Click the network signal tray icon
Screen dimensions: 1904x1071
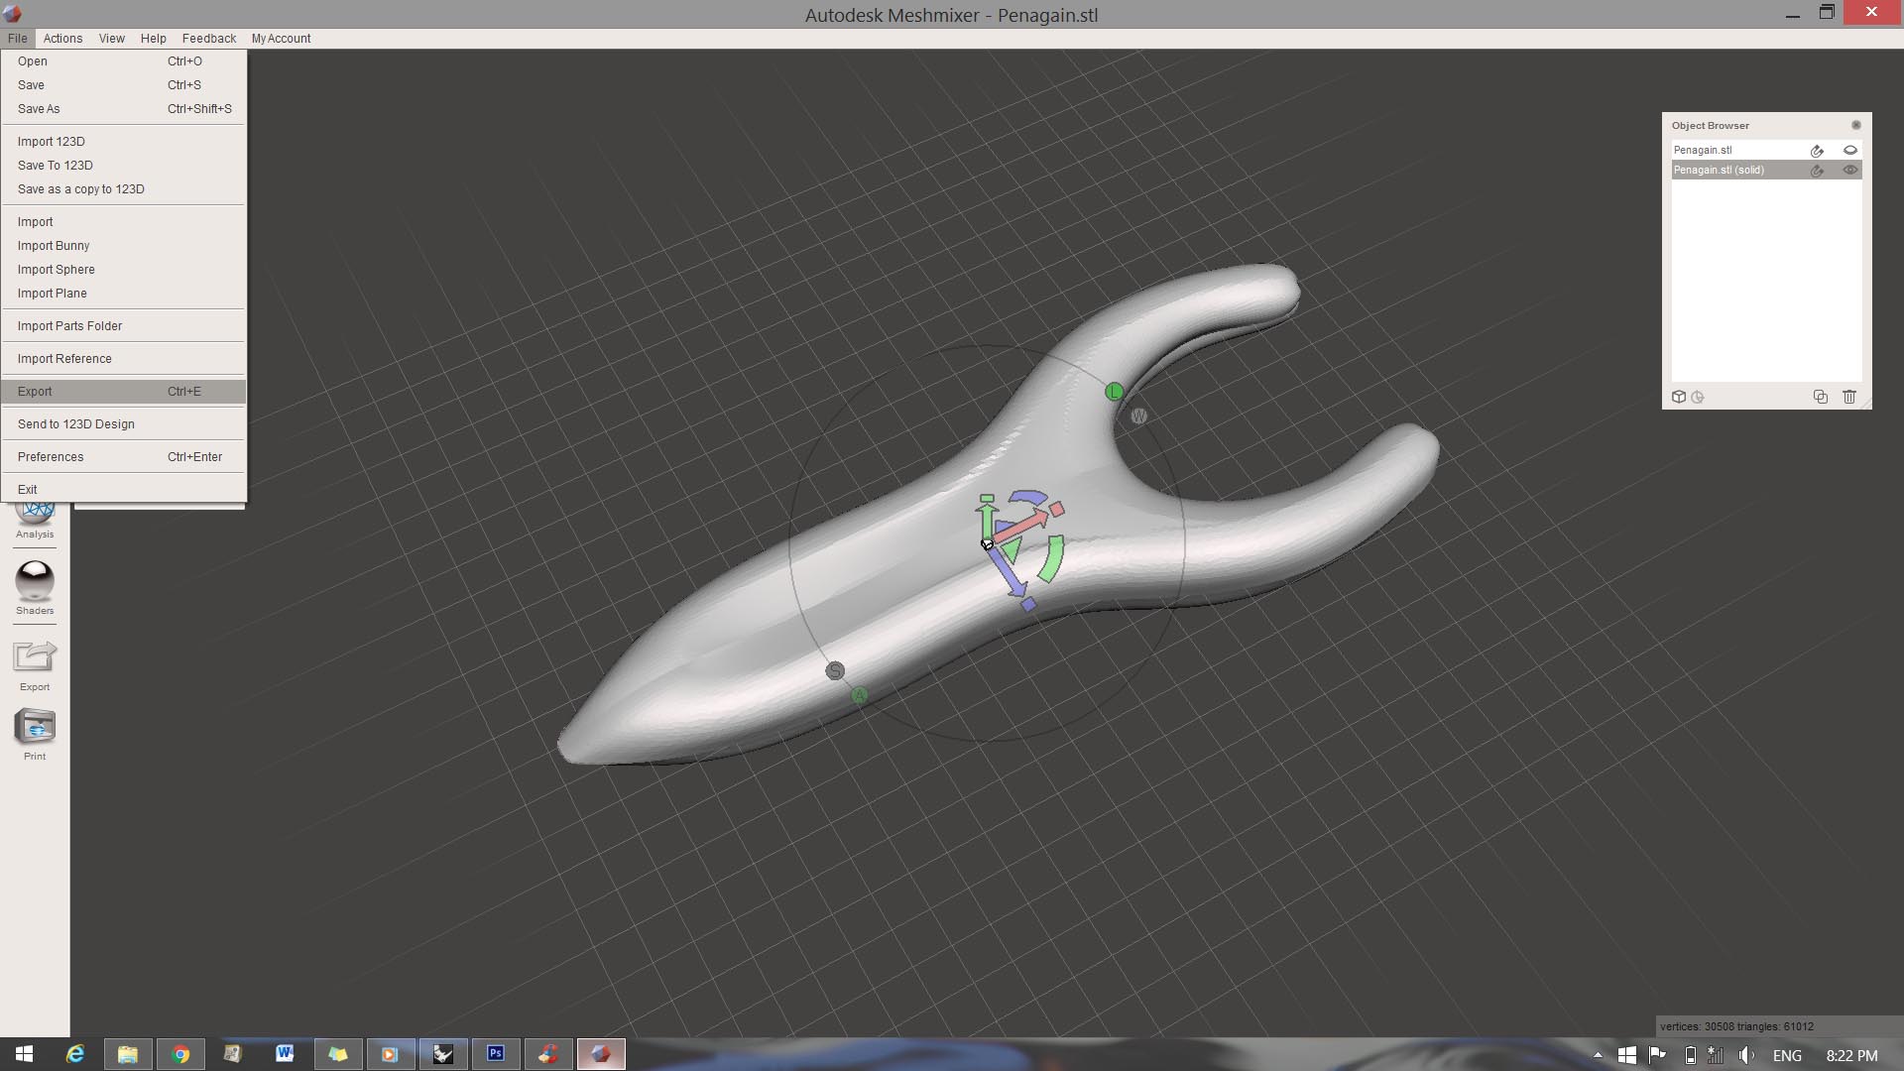point(1716,1055)
